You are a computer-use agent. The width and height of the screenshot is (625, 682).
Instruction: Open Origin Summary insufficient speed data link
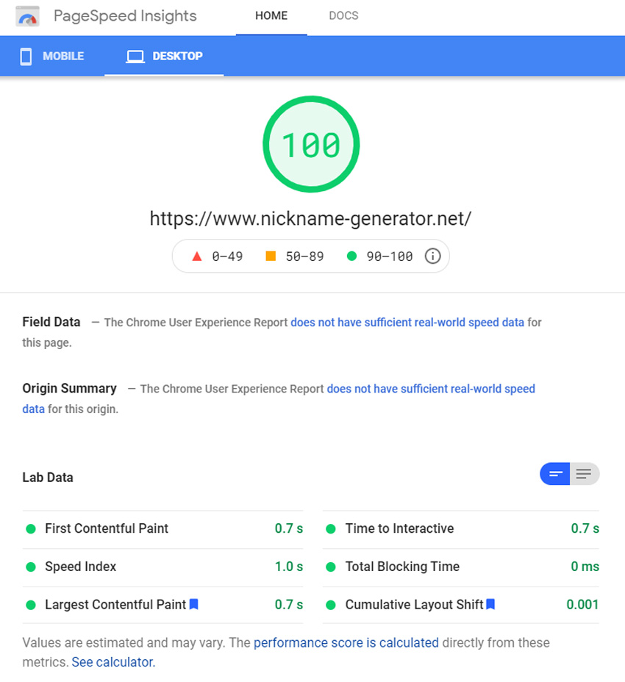[x=431, y=389]
